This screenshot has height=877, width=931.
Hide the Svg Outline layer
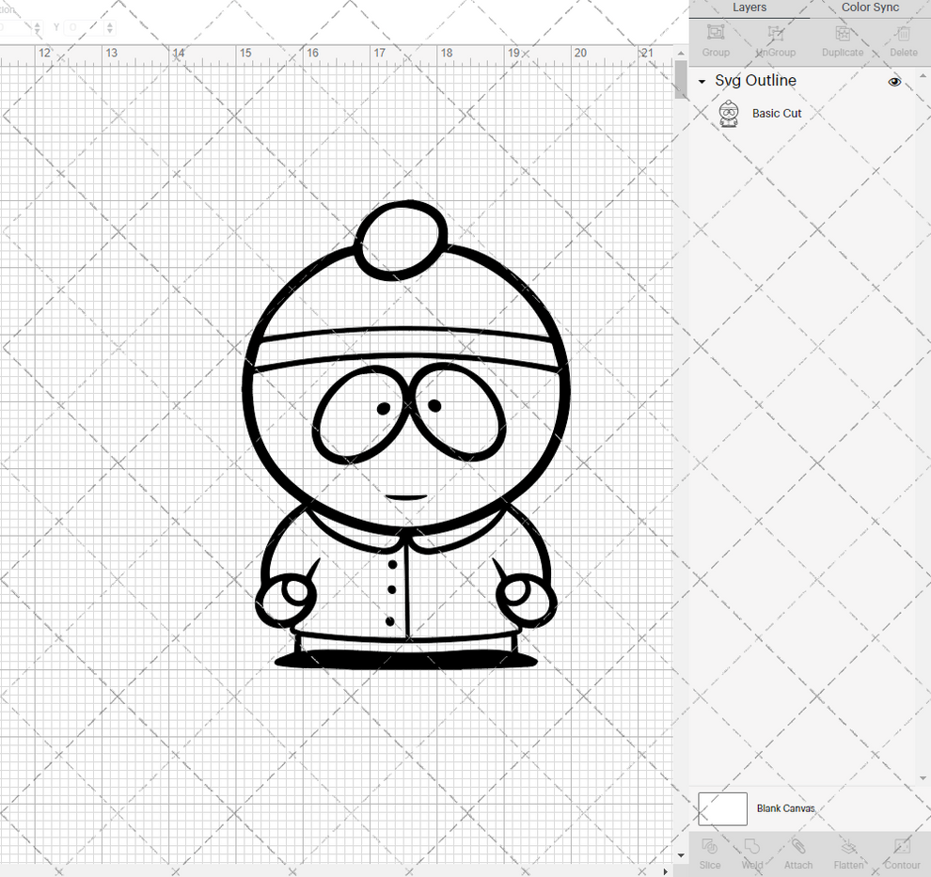tap(894, 82)
